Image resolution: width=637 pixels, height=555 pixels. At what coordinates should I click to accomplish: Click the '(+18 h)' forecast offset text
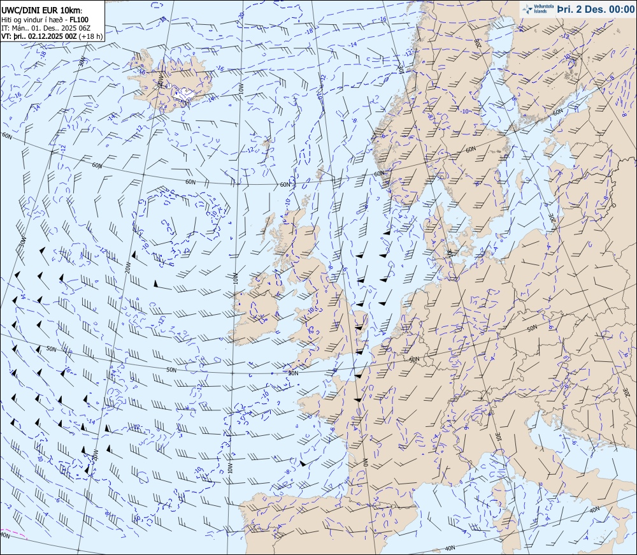(x=90, y=36)
